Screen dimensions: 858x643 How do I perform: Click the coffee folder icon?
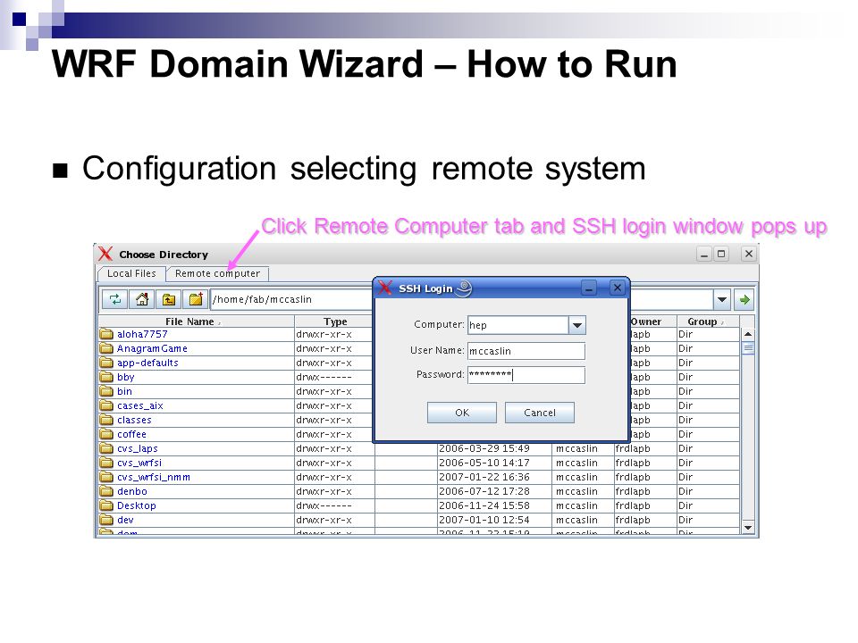pyautogui.click(x=106, y=434)
